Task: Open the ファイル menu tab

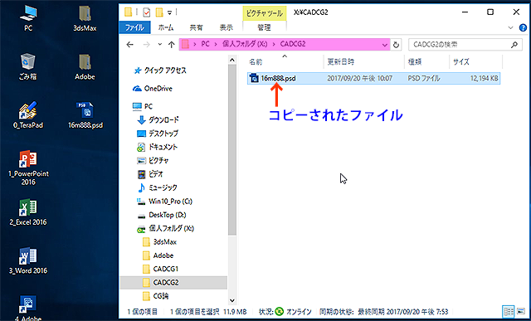Action: tap(134, 27)
